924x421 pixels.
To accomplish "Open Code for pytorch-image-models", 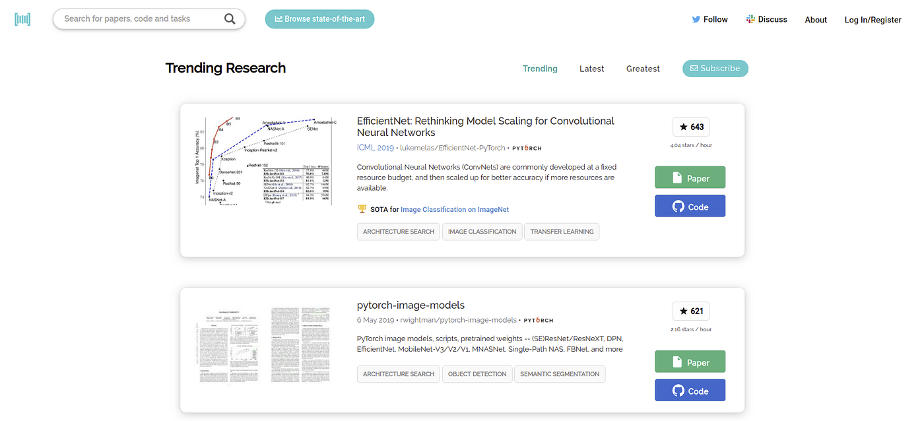I will (690, 390).
